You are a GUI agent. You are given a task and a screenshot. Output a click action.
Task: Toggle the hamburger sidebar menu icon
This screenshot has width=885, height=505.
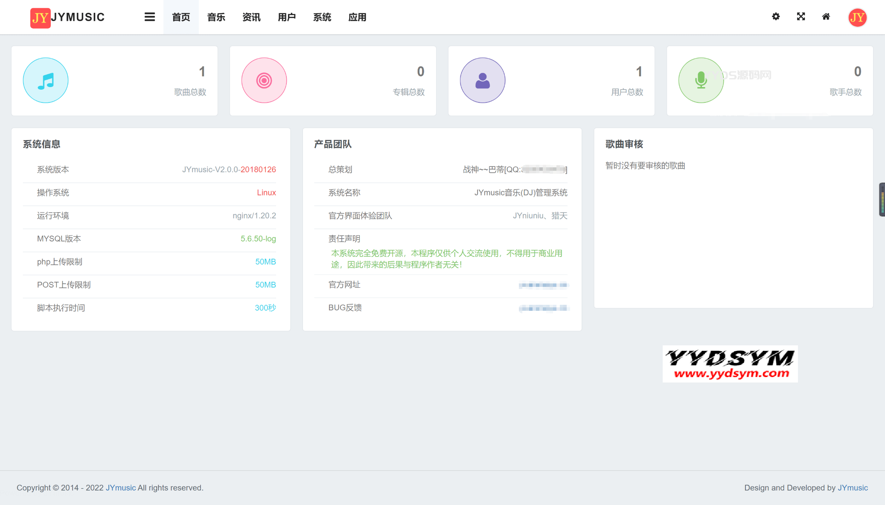pos(149,17)
